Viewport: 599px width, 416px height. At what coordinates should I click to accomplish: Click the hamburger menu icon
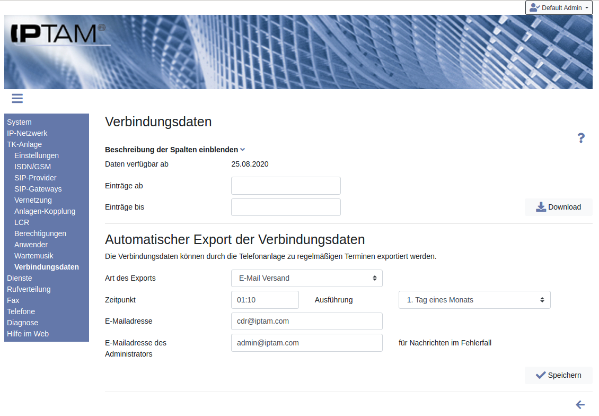click(17, 98)
